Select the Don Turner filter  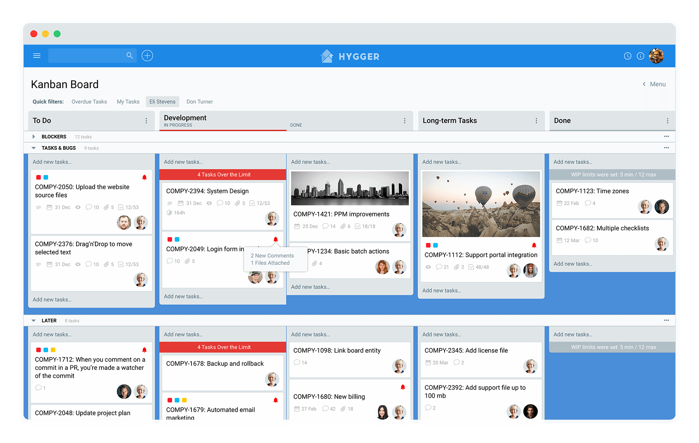coord(200,102)
